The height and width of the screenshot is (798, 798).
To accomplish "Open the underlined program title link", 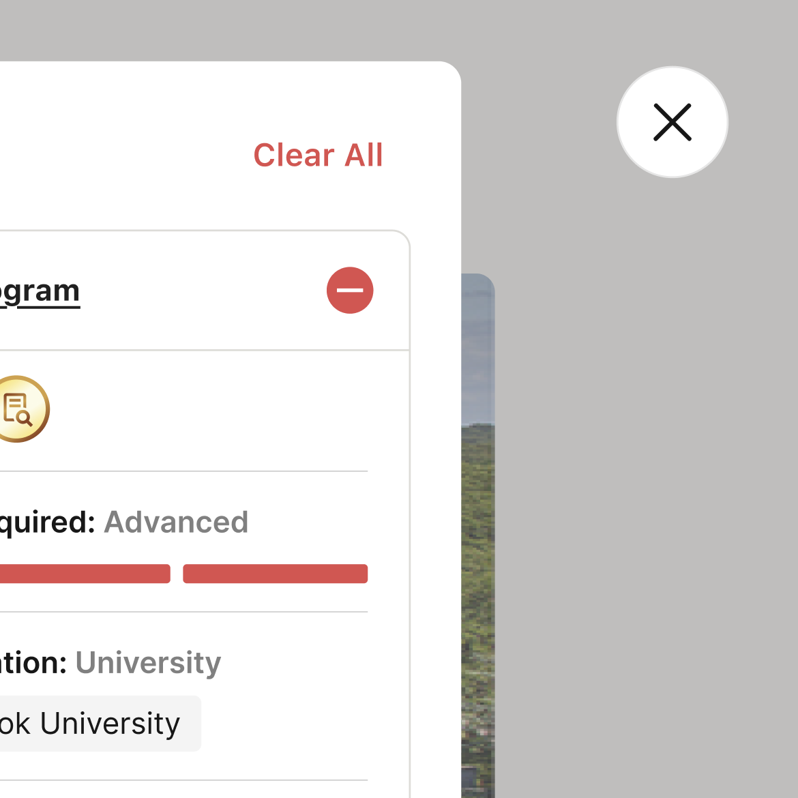I will [40, 291].
